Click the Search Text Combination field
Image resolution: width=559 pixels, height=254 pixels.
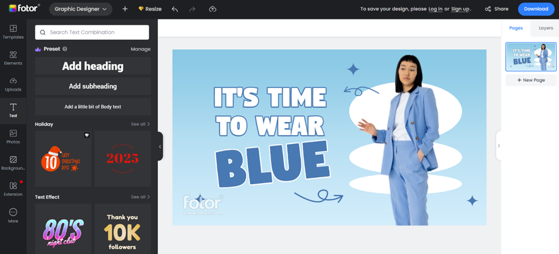pos(92,32)
